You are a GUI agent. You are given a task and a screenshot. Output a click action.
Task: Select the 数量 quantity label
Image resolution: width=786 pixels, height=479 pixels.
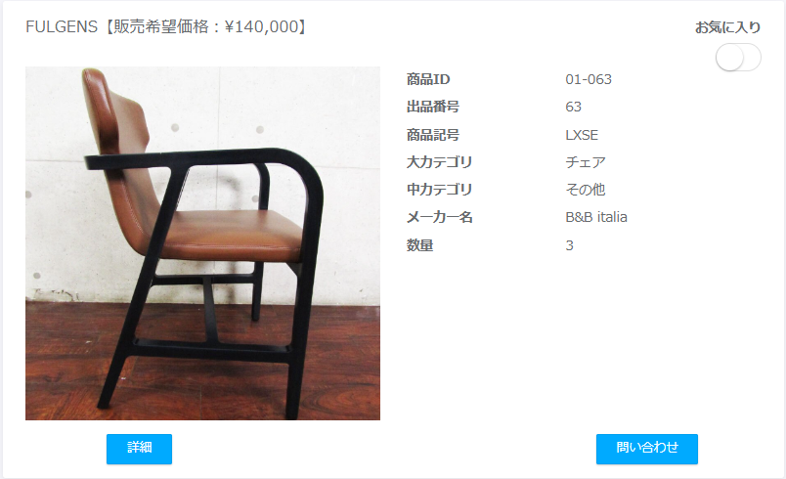[419, 245]
